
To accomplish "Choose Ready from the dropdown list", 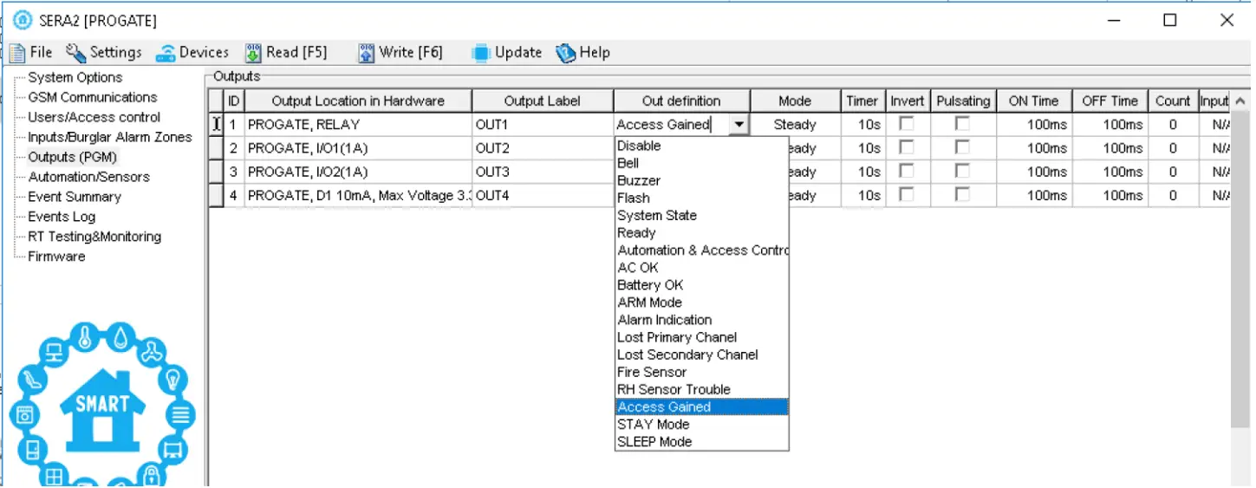I will pyautogui.click(x=701, y=232).
